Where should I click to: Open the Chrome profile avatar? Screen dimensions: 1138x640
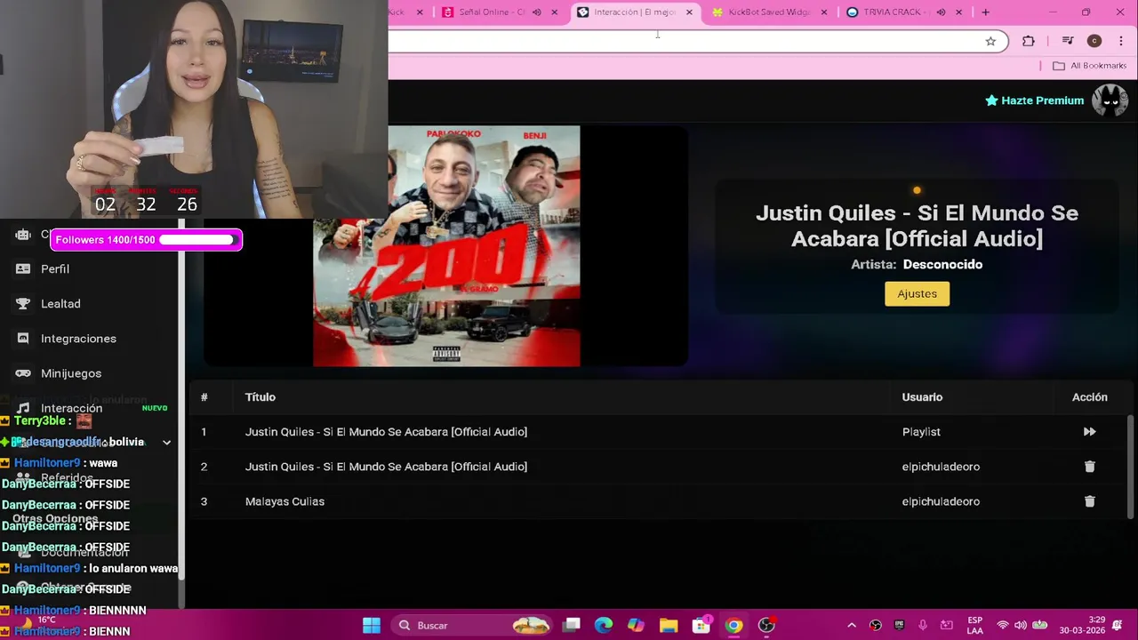tap(1094, 41)
